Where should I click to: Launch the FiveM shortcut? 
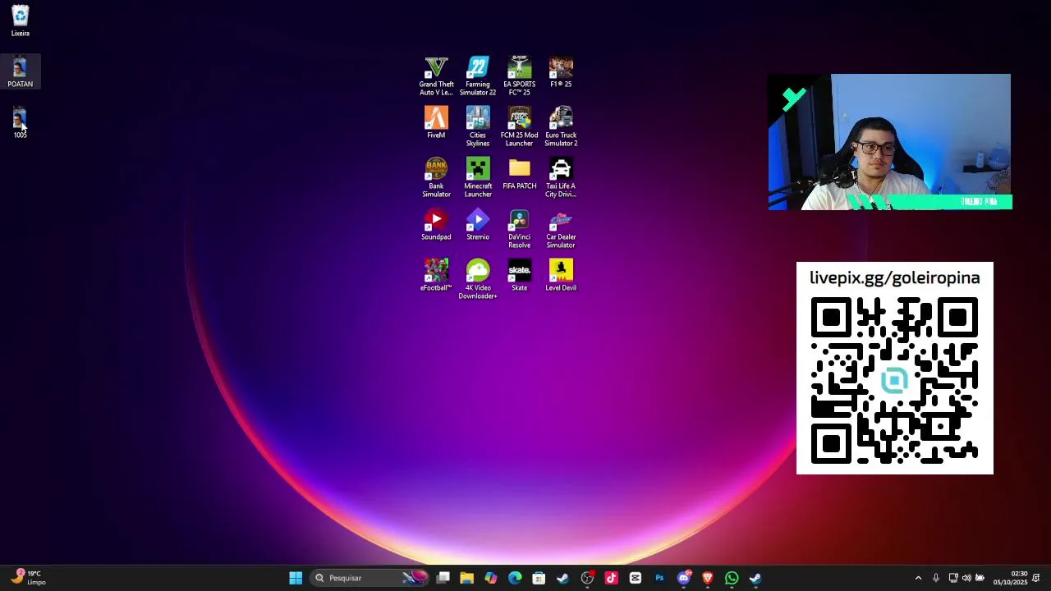coord(436,123)
